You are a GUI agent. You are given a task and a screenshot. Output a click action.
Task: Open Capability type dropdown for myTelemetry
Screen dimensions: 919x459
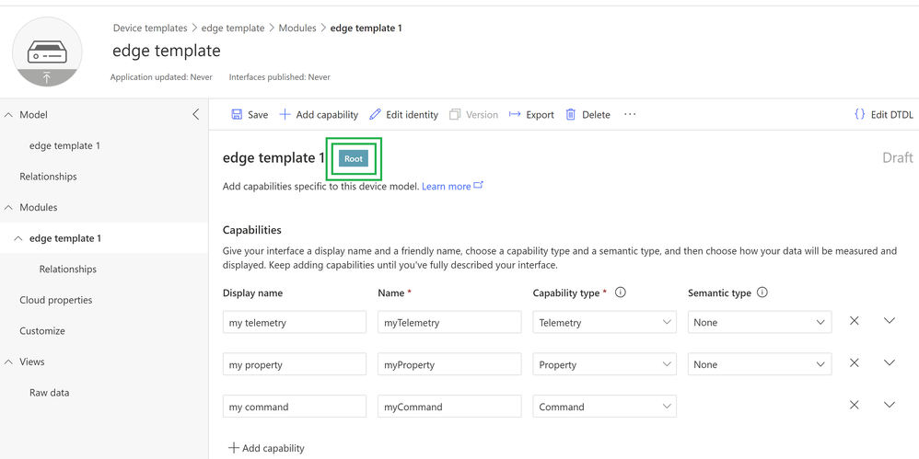click(x=604, y=323)
